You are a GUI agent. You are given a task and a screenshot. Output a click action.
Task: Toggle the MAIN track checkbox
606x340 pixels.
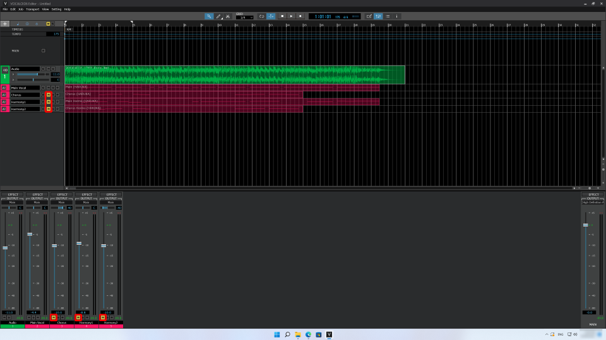43,50
